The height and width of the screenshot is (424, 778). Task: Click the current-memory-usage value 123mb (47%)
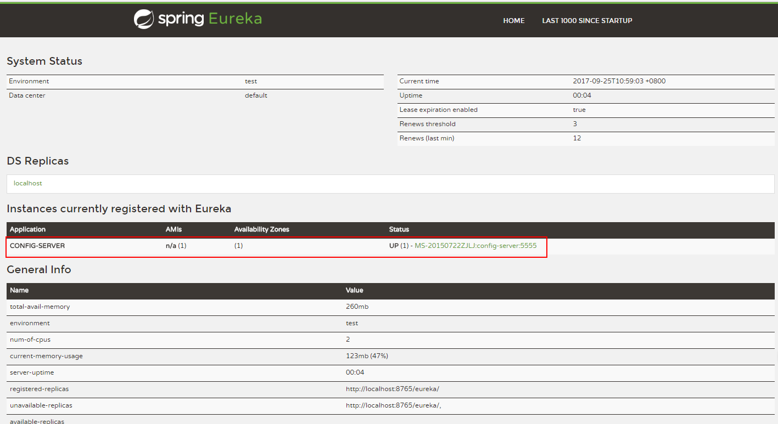pyautogui.click(x=367, y=356)
